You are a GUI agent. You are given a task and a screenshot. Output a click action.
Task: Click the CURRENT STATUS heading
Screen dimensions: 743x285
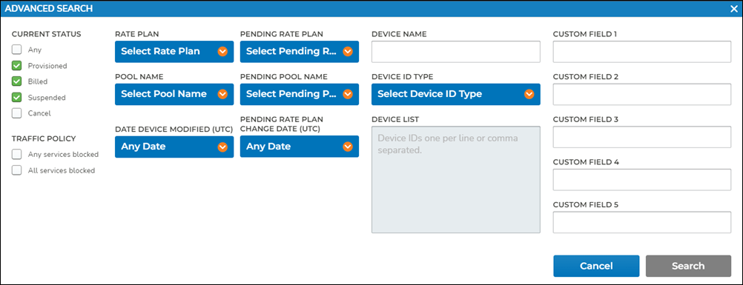(47, 34)
